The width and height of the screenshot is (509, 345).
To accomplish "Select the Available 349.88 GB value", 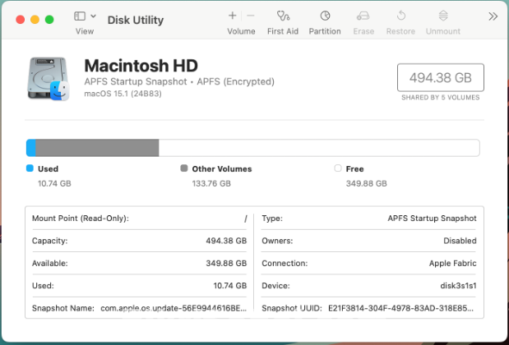I will click(226, 264).
